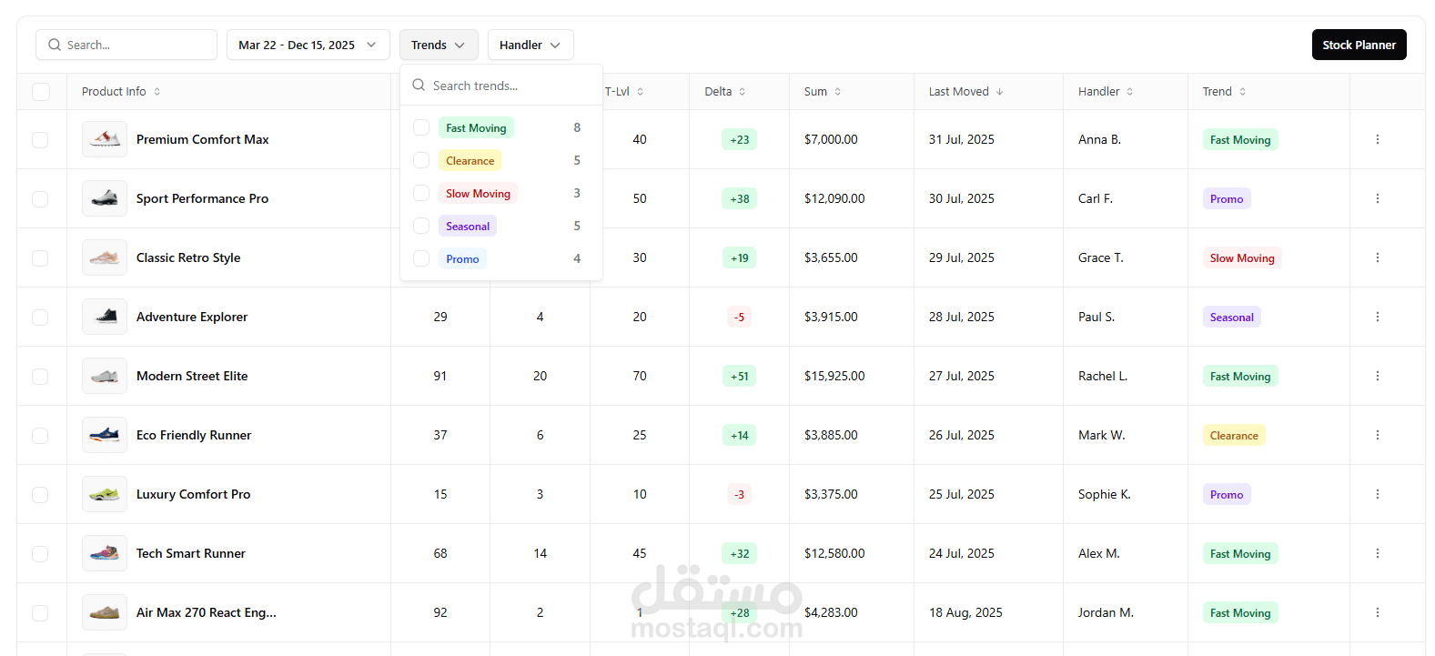
Task: Click the Seasonal tag in Paul S. row
Action: 1231,318
